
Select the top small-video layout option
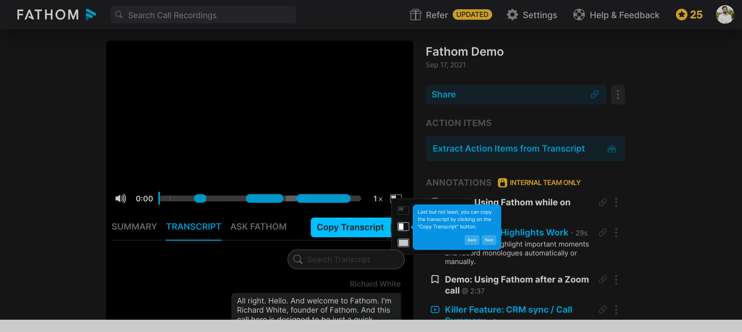tap(403, 210)
